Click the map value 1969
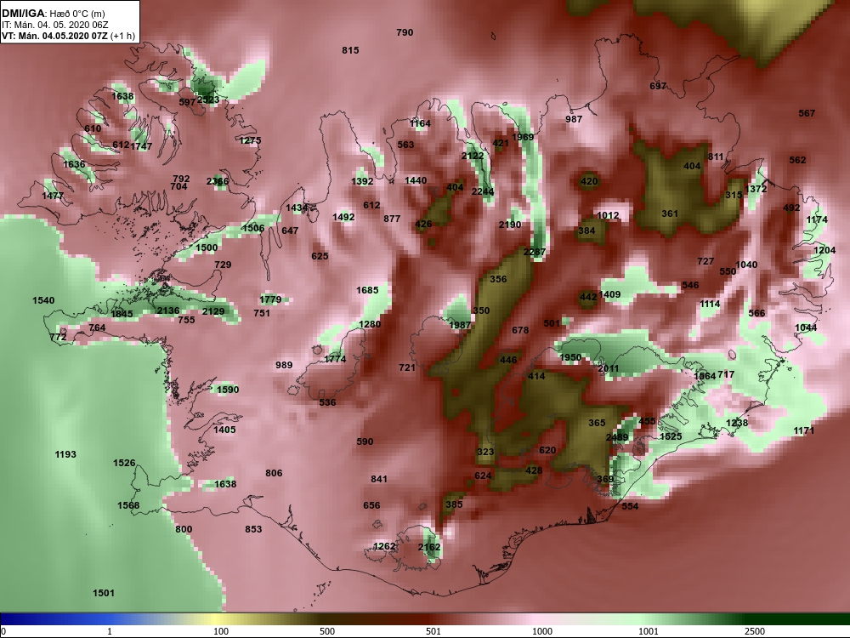The width and height of the screenshot is (850, 638). (523, 137)
